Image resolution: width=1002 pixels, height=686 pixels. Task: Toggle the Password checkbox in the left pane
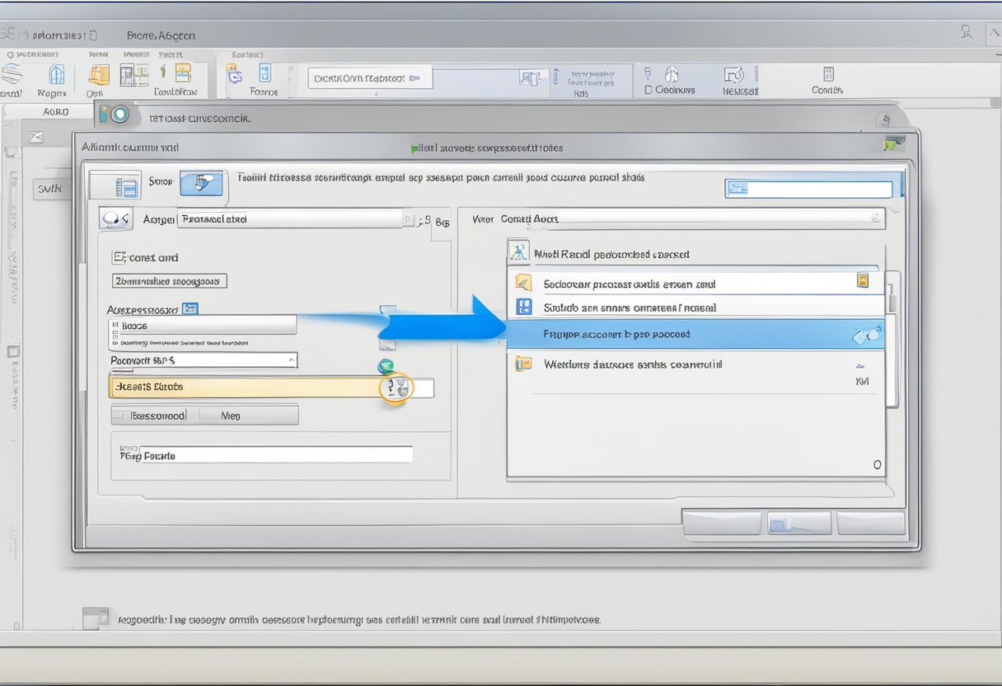[120, 415]
